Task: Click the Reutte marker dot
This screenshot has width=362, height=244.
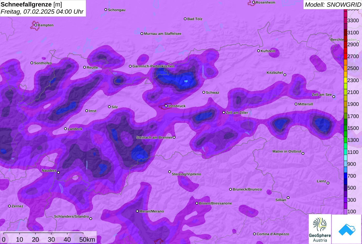Action: click(85, 67)
